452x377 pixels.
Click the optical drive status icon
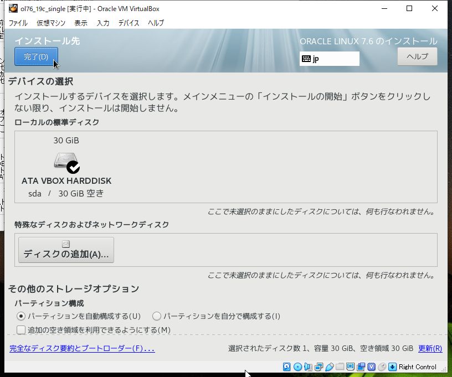tap(296, 366)
